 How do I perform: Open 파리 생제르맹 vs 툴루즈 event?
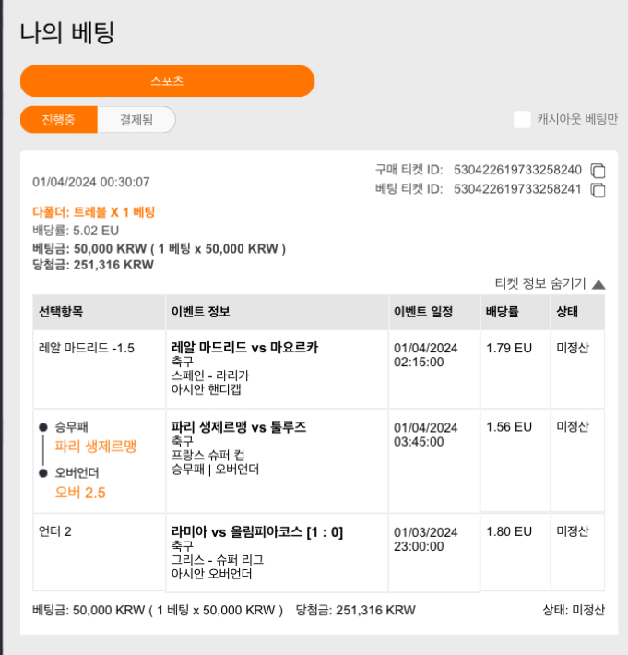tap(239, 427)
